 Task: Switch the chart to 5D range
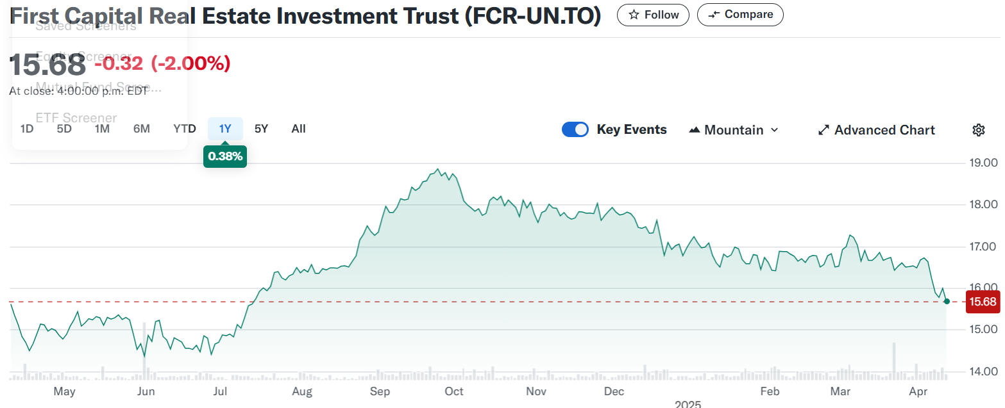click(x=64, y=129)
